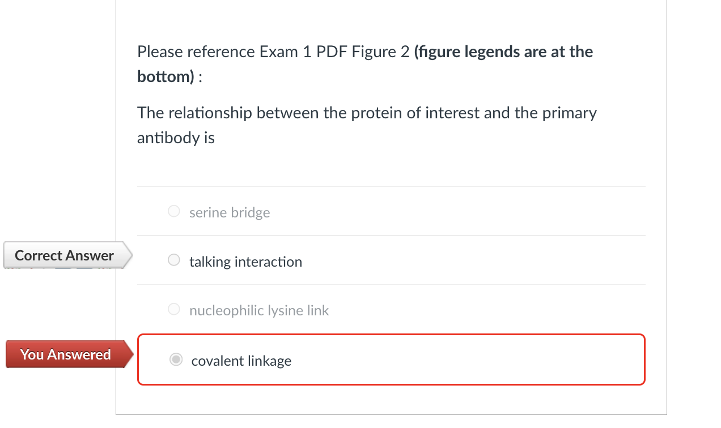Click the 'talking interaction' answer label
The height and width of the screenshot is (428, 721).
tap(245, 262)
